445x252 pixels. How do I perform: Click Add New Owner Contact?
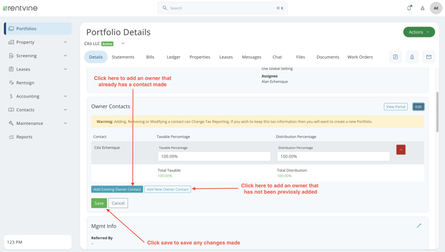(x=168, y=189)
